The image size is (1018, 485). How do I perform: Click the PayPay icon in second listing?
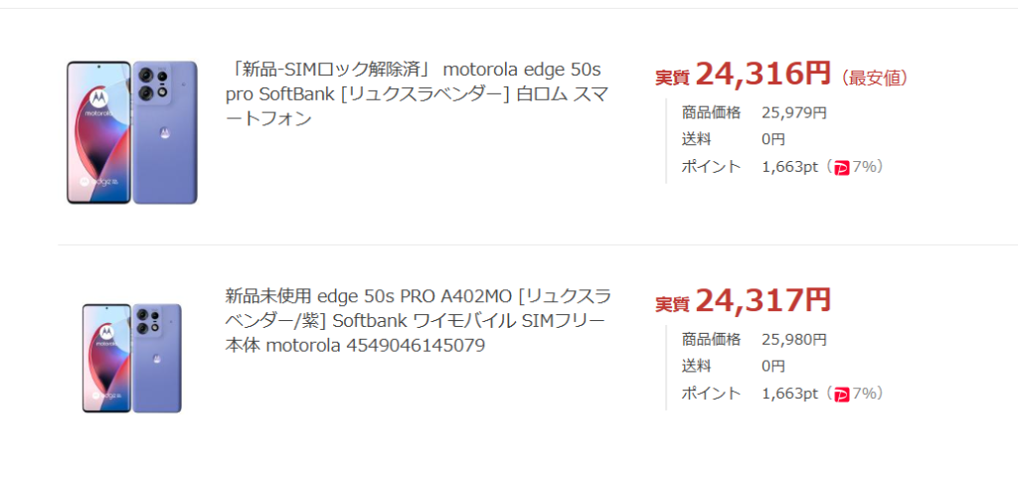[x=841, y=395]
